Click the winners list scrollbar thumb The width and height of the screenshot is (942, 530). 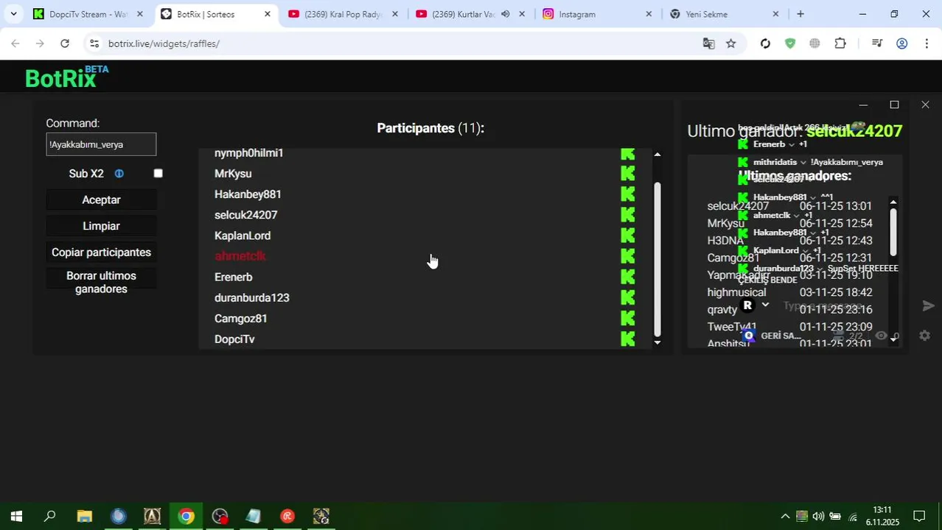tap(893, 231)
